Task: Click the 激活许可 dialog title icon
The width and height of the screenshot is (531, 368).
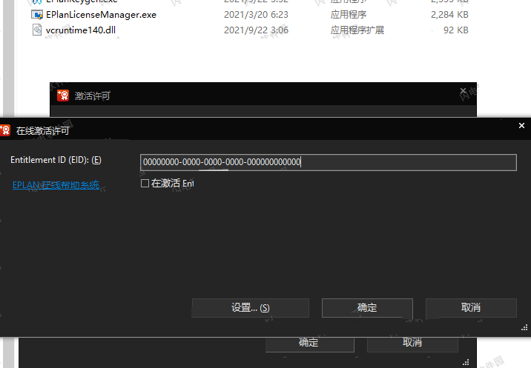Action: pos(63,96)
